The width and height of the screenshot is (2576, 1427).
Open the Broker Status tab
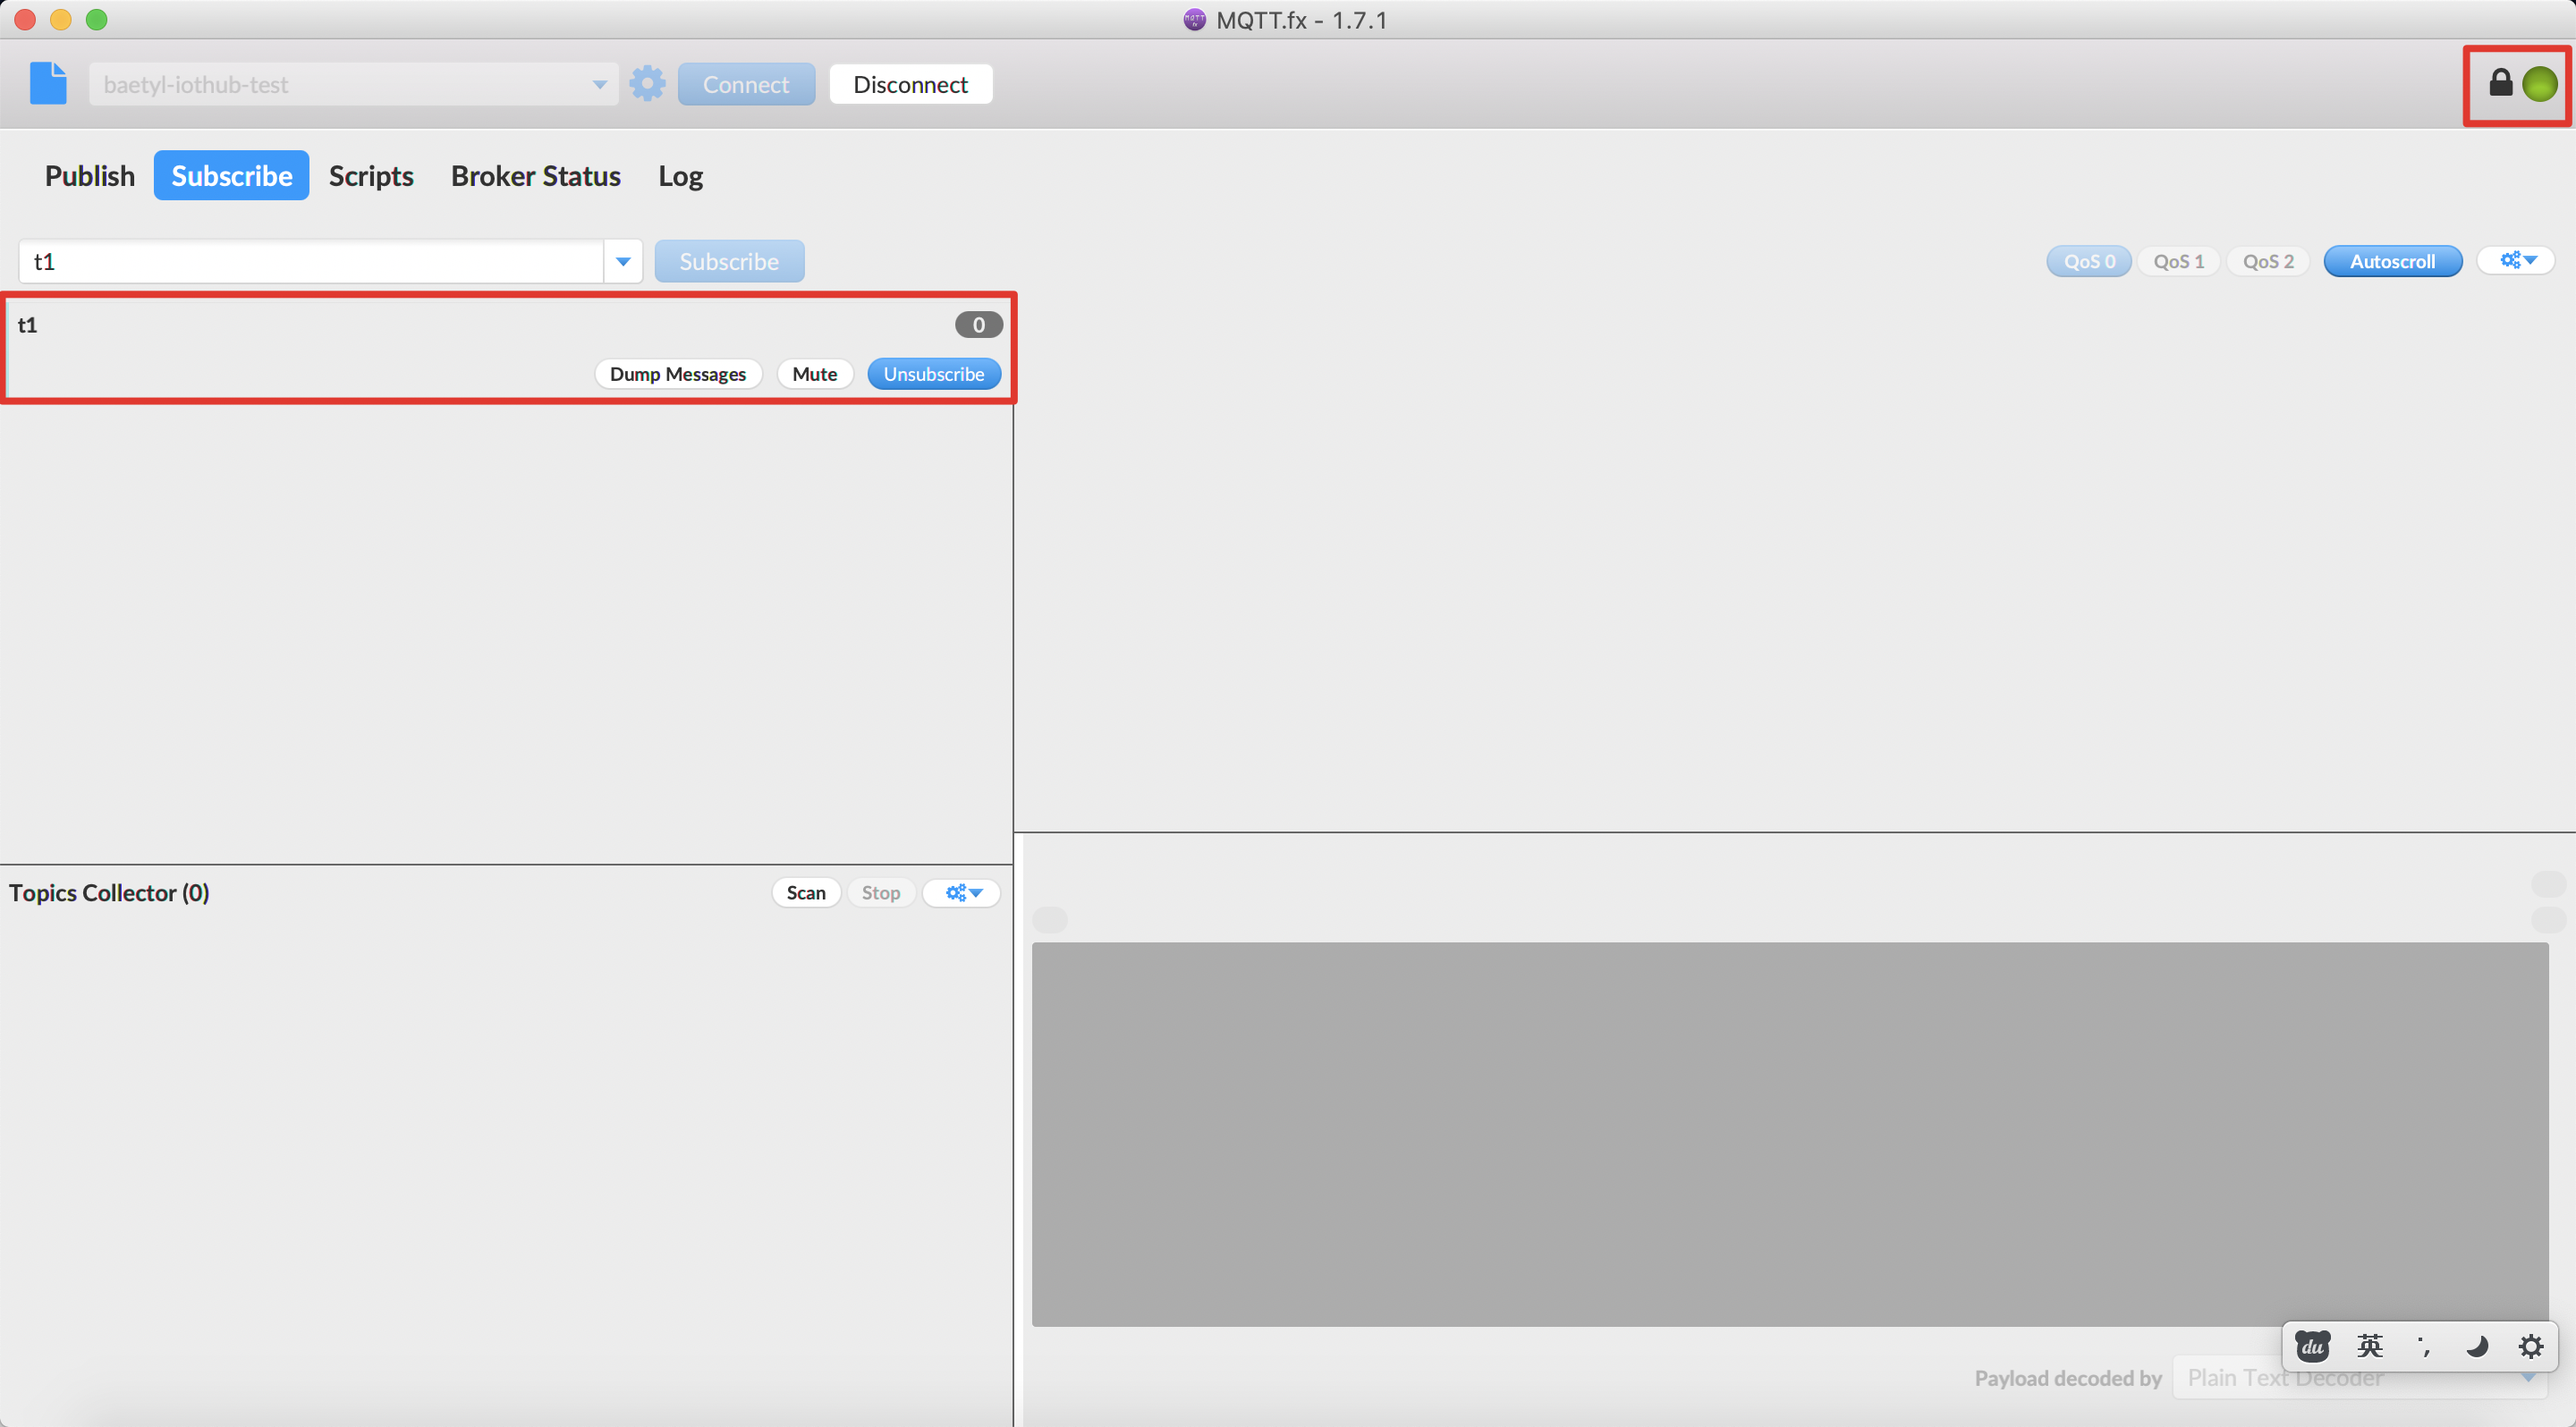[x=536, y=176]
